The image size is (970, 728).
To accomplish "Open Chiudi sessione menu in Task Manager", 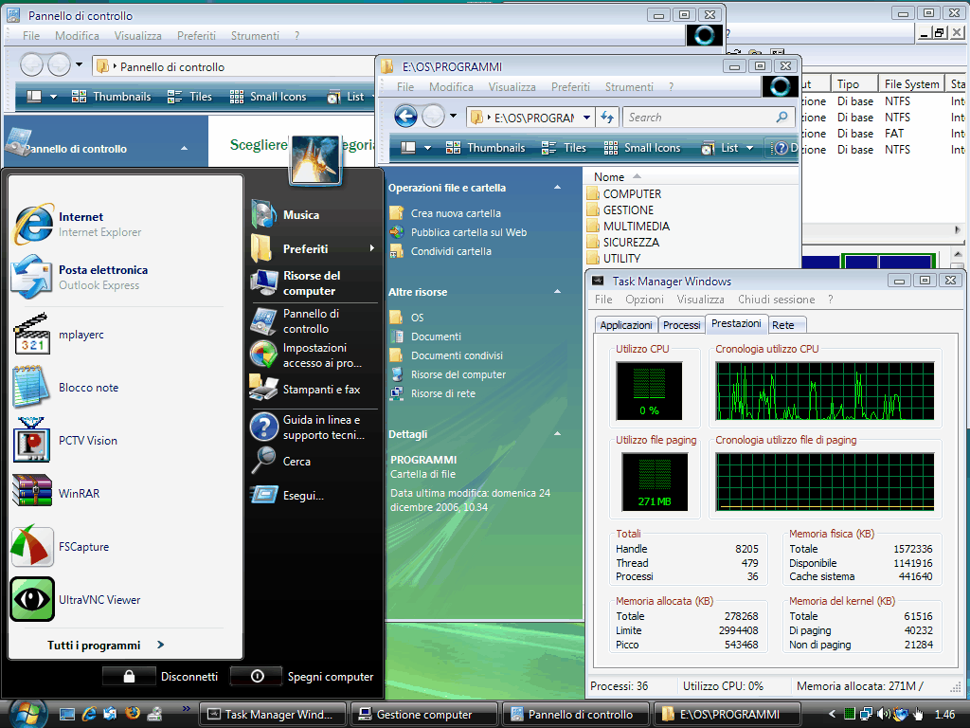I will coord(776,300).
